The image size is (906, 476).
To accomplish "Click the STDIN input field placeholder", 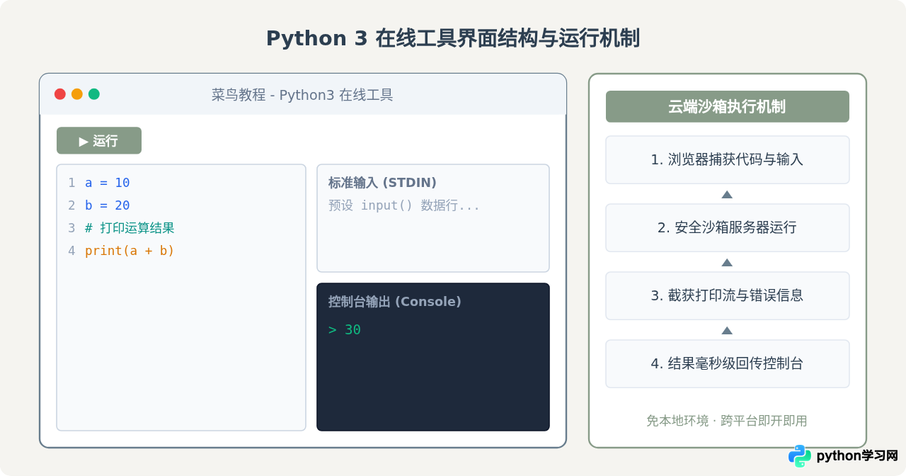I will point(404,205).
